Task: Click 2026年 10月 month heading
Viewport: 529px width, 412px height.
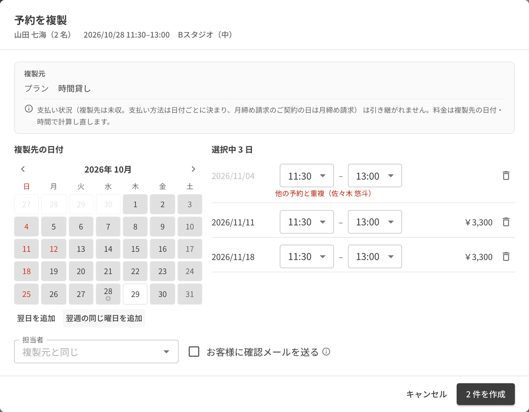Action: click(x=108, y=169)
